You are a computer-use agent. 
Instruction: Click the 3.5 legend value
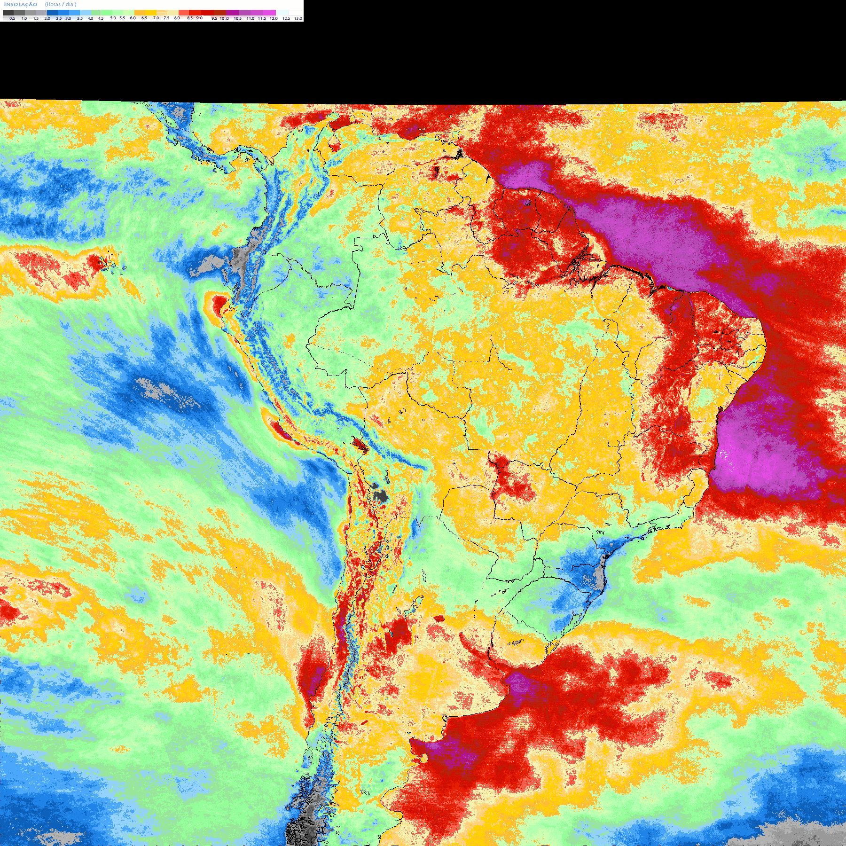(x=80, y=18)
